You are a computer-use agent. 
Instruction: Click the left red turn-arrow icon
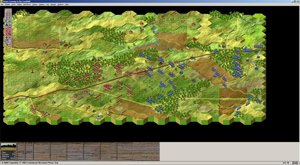(6, 14)
